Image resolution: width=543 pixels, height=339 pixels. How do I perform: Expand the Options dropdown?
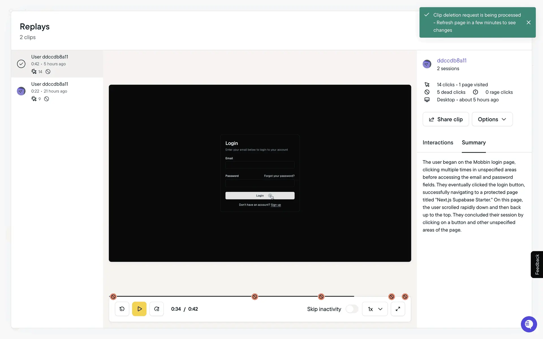492,119
